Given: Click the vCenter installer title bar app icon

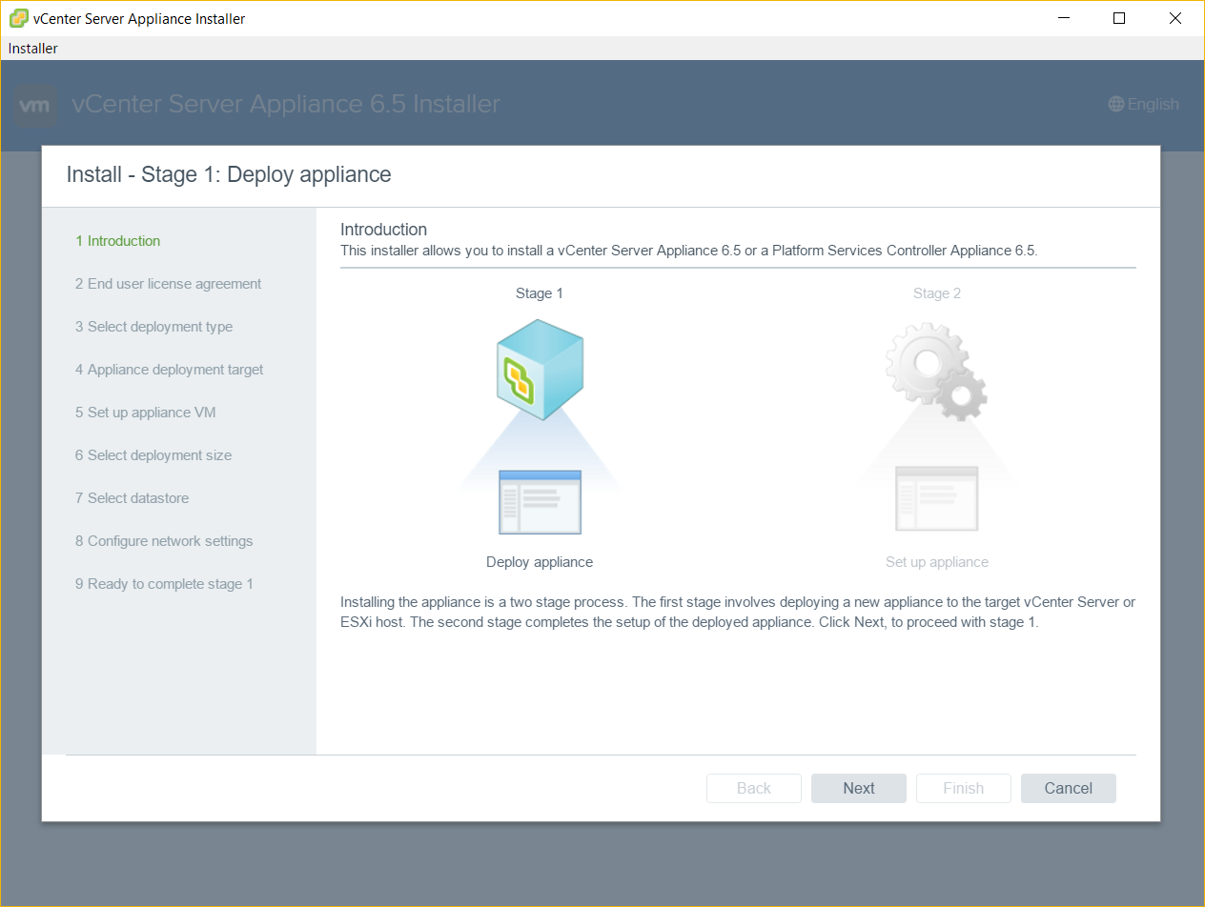Looking at the screenshot, I should point(18,18).
